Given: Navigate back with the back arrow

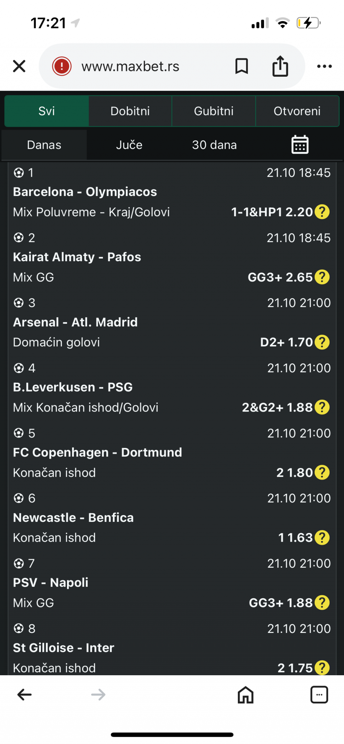Looking at the screenshot, I should [x=24, y=695].
